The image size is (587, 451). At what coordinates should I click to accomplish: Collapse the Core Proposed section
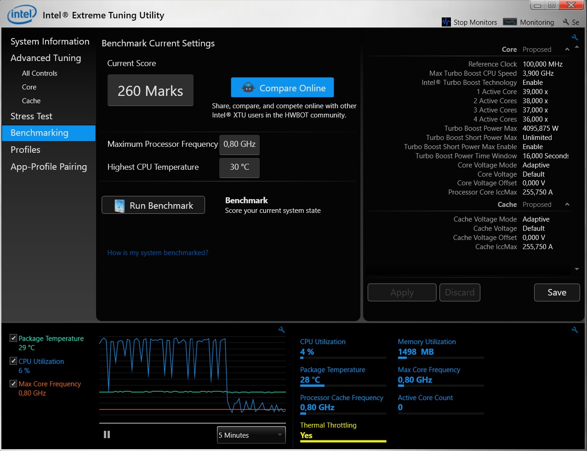[567, 50]
